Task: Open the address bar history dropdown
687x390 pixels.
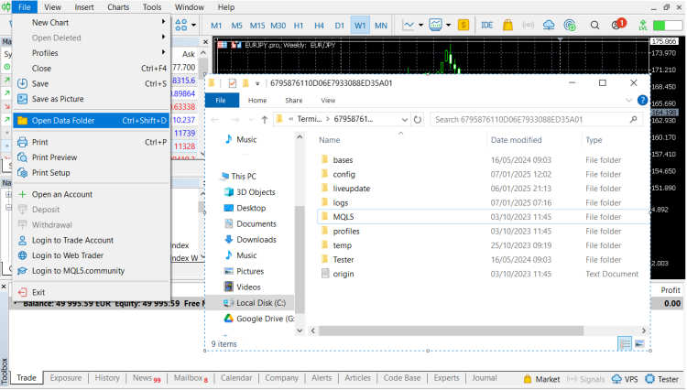Action: [x=404, y=119]
